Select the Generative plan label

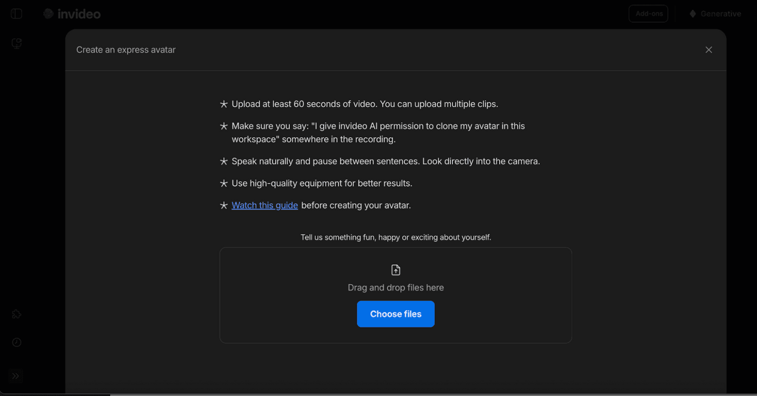click(x=721, y=14)
